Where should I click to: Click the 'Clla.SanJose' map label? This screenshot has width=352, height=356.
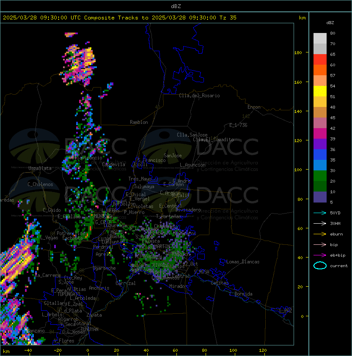tap(192, 134)
